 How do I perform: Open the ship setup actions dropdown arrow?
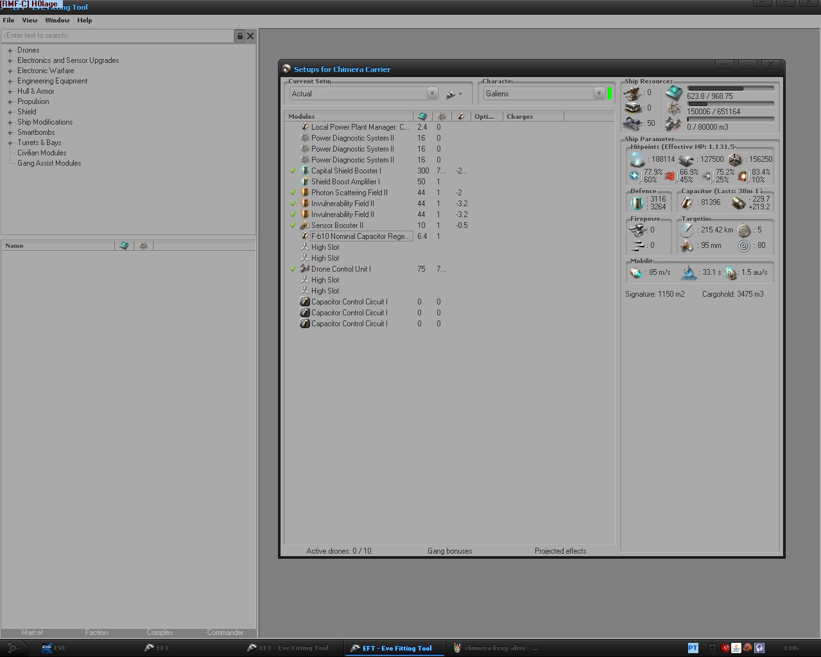click(461, 94)
